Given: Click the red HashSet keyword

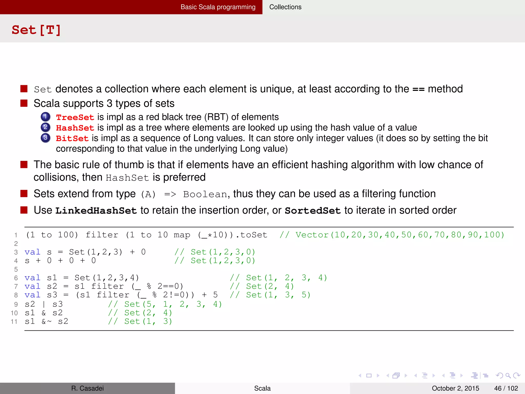Looking at the screenshot, I should [75, 128].
